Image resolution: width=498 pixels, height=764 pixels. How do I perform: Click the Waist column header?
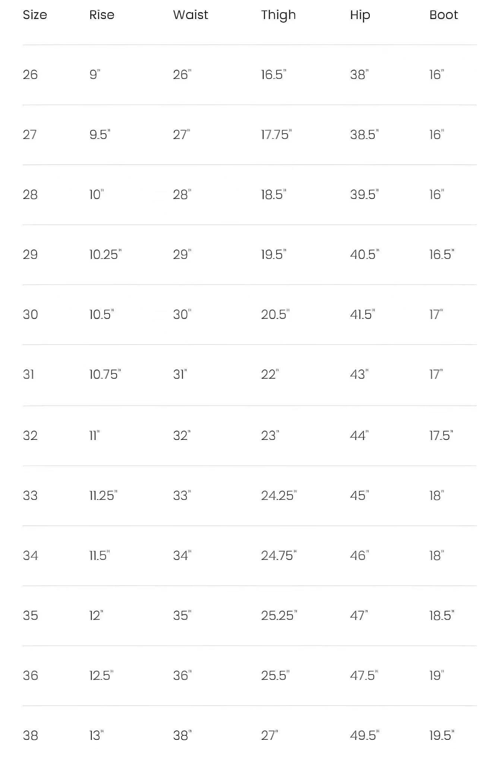tap(190, 15)
